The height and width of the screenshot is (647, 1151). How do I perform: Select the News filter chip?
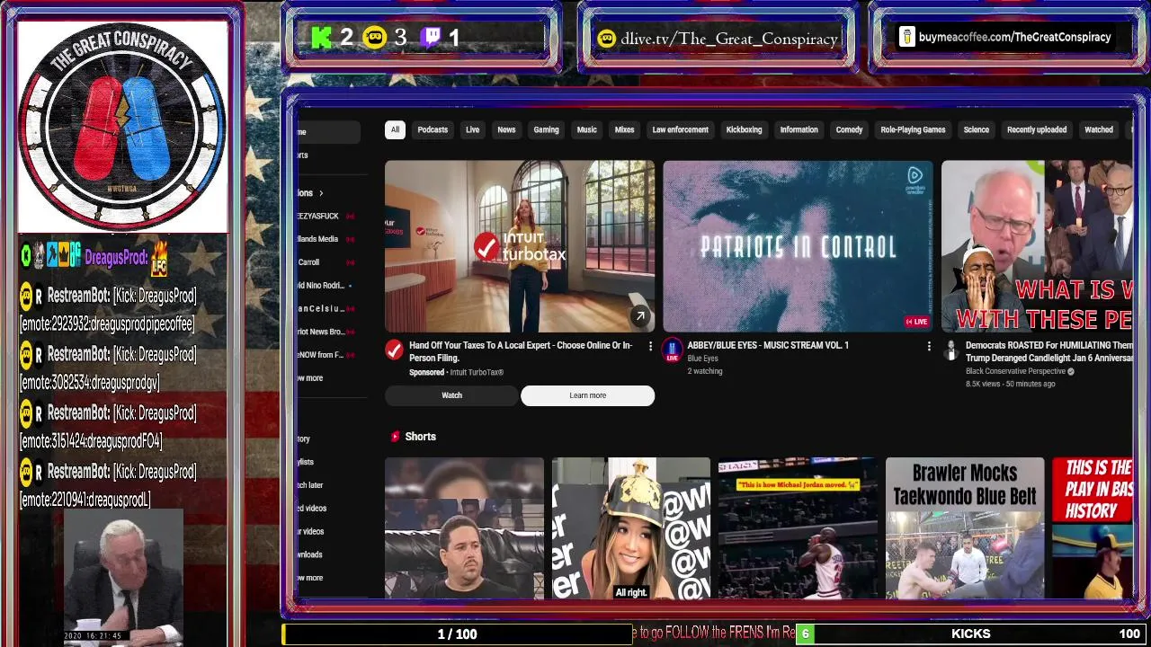pos(506,129)
